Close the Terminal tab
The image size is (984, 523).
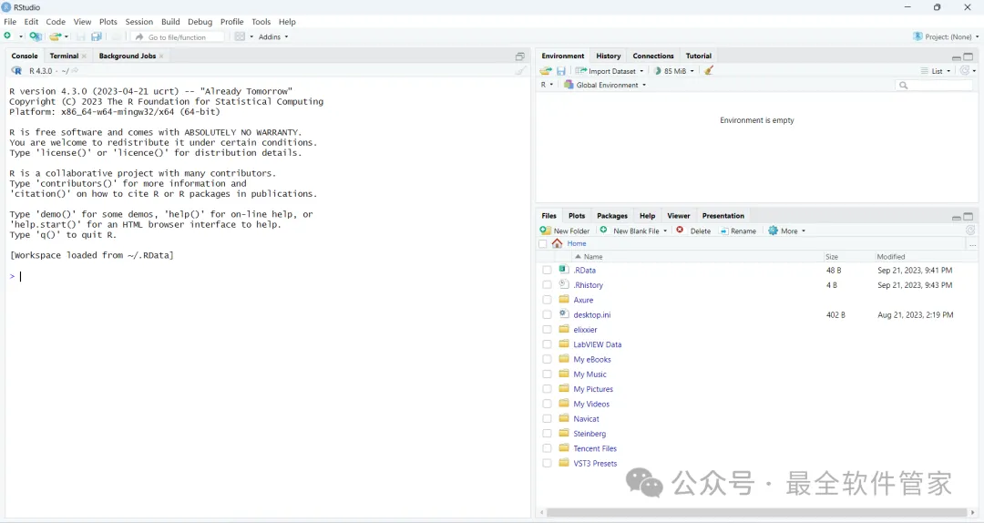[x=84, y=56]
